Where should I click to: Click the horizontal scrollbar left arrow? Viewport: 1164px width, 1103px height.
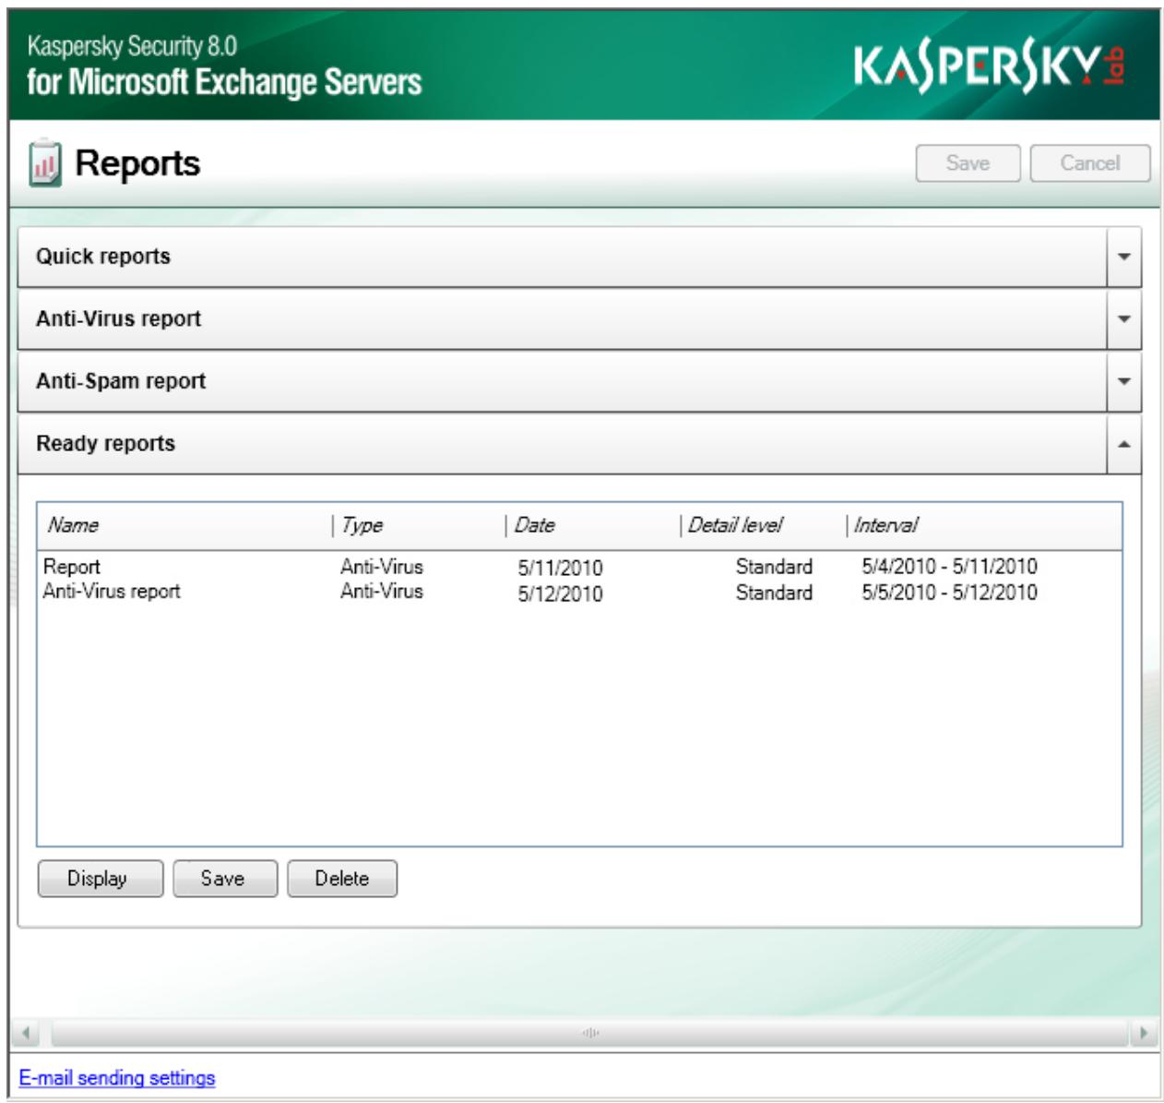(26, 1033)
